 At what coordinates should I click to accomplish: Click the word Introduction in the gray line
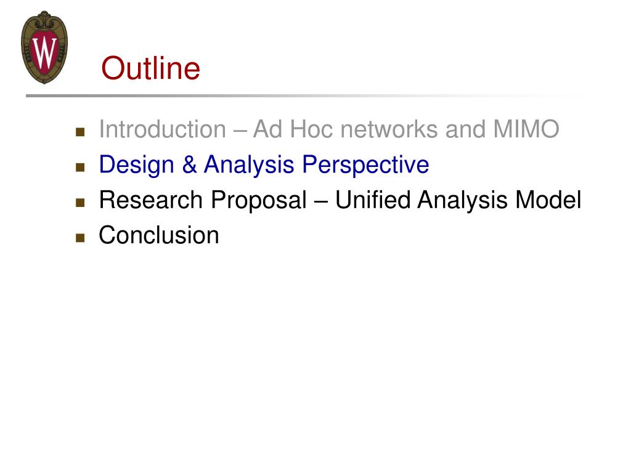[x=163, y=129]
